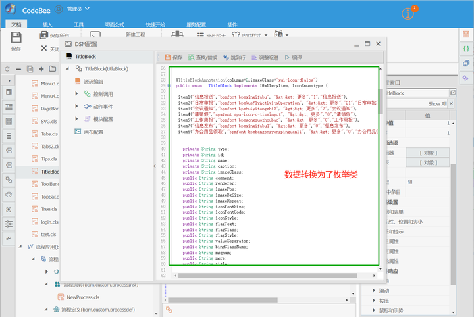The width and height of the screenshot is (474, 317).
Task: Open the 工具 ribbon tab
Action: click(78, 24)
